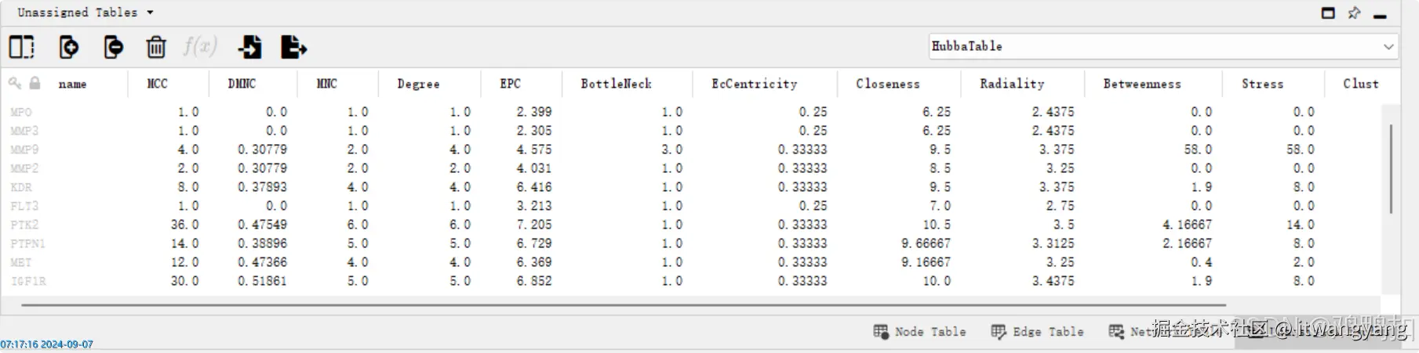Click the Export Table to File icon
The height and width of the screenshot is (353, 1419).
pyautogui.click(x=294, y=47)
